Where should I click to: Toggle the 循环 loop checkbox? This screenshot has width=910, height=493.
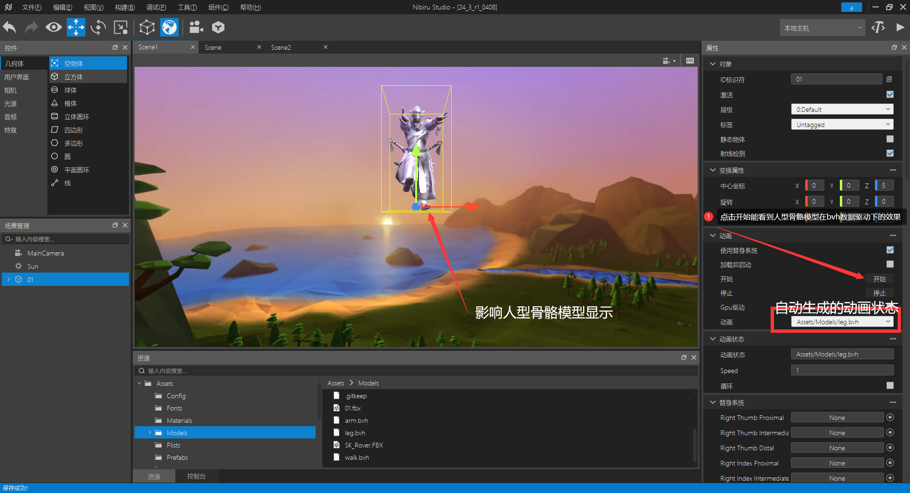(x=890, y=386)
